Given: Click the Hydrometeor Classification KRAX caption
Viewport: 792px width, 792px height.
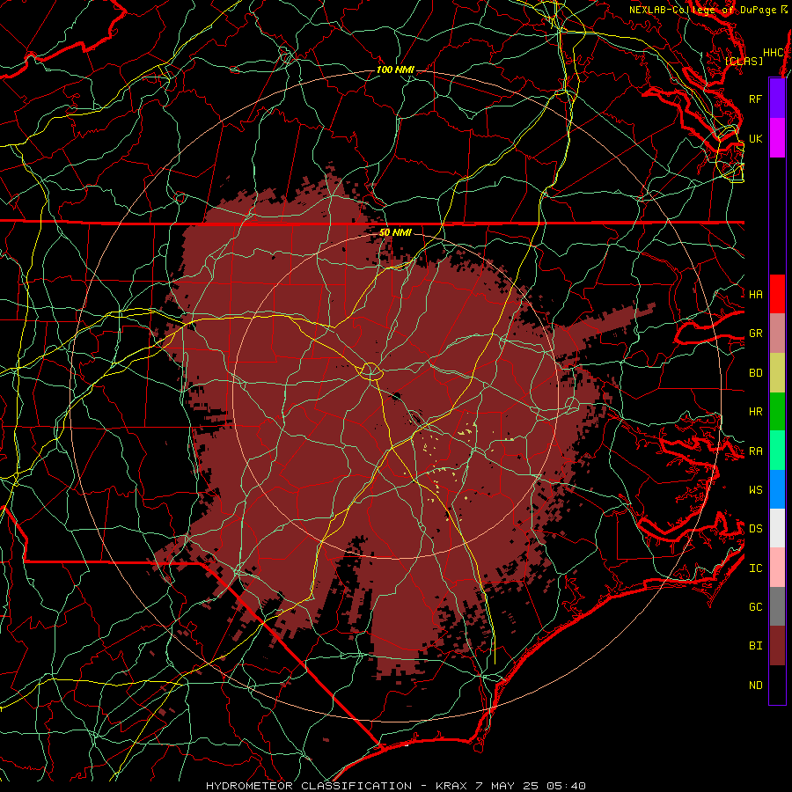Looking at the screenshot, I should click(396, 786).
